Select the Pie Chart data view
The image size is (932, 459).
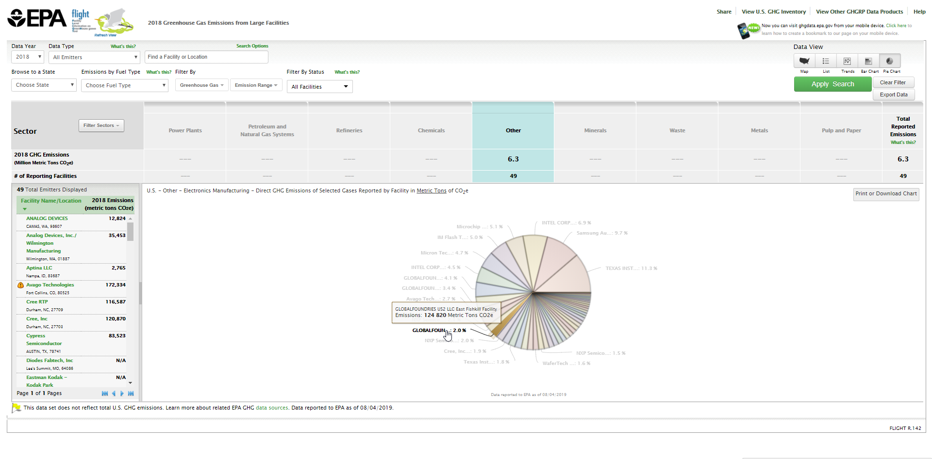pyautogui.click(x=890, y=61)
